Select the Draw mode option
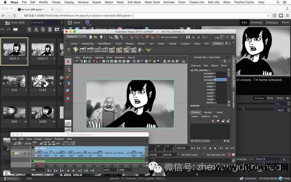The image size is (291, 182). pyautogui.click(x=280, y=98)
